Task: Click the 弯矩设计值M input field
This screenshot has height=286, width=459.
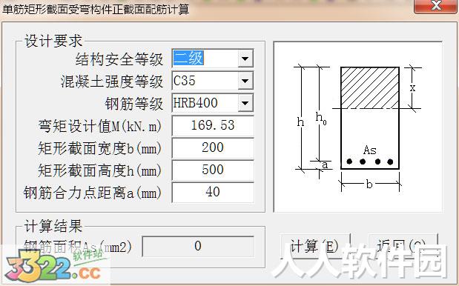Action: [x=213, y=126]
